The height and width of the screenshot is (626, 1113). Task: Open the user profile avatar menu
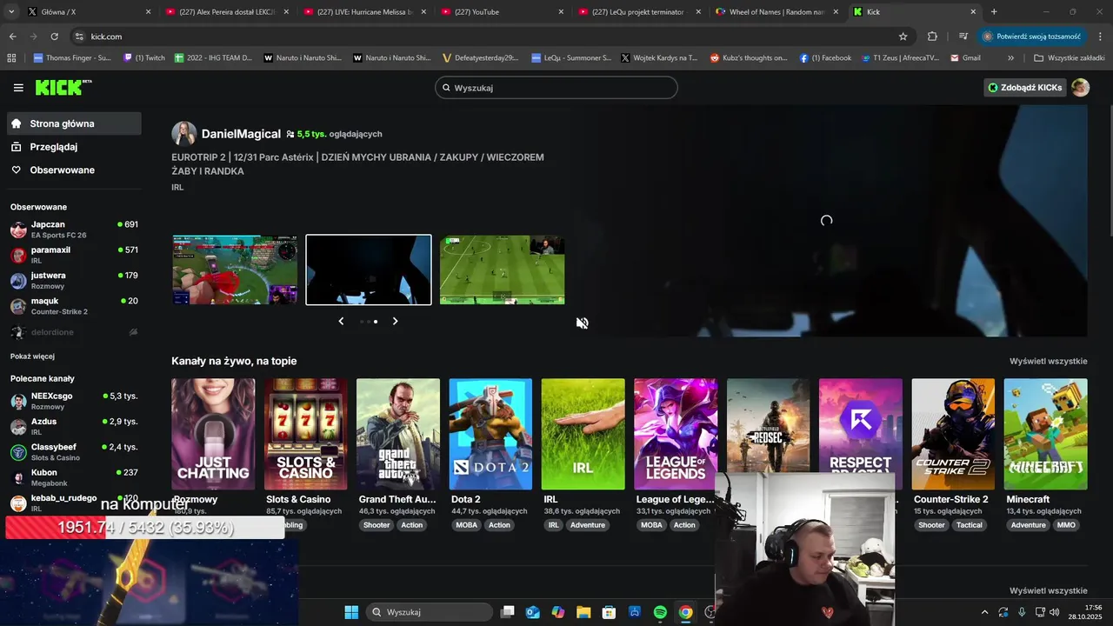(x=1080, y=87)
